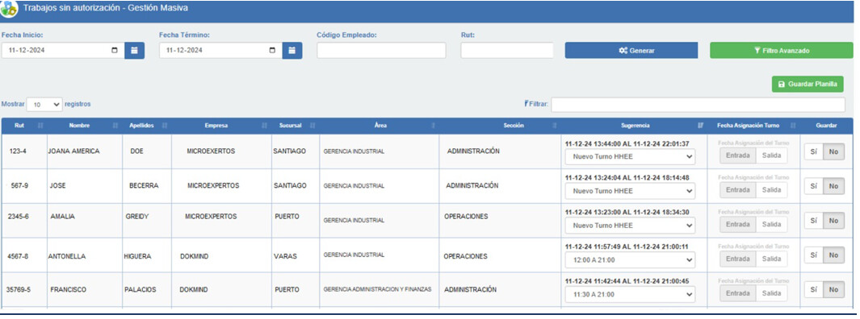This screenshot has height=319, width=860.
Task: Open Sugerencia dropdown for Amalia Greidy
Action: click(630, 226)
